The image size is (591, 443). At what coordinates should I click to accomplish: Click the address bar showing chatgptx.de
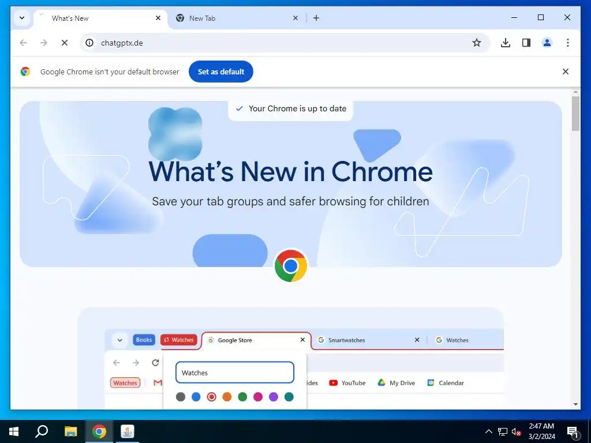[x=285, y=43]
